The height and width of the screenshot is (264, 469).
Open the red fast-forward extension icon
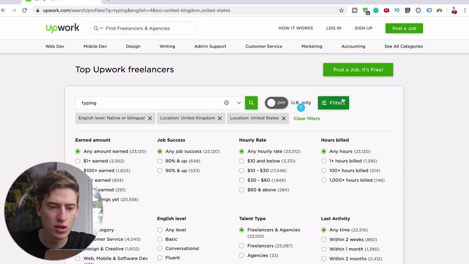coord(387,10)
